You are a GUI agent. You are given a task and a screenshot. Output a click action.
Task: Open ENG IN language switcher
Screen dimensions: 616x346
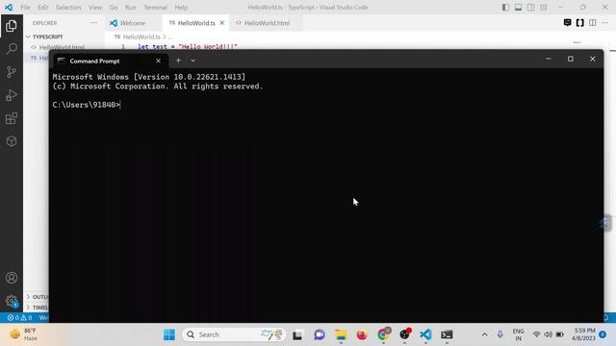click(x=518, y=334)
